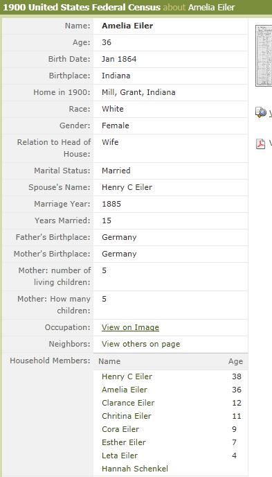Viewport: 272px width, 477px height.
Task: Click Leta Eiler household entry
Action: tap(120, 456)
